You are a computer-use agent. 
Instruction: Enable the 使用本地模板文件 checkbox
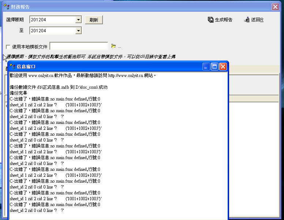point(8,47)
